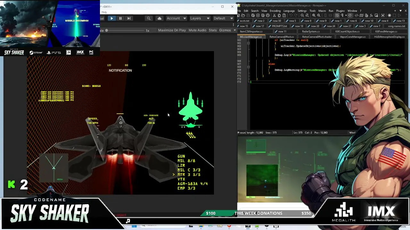Toggle the file monitoring (eye) icon in Notepad++

(x=383, y=15)
